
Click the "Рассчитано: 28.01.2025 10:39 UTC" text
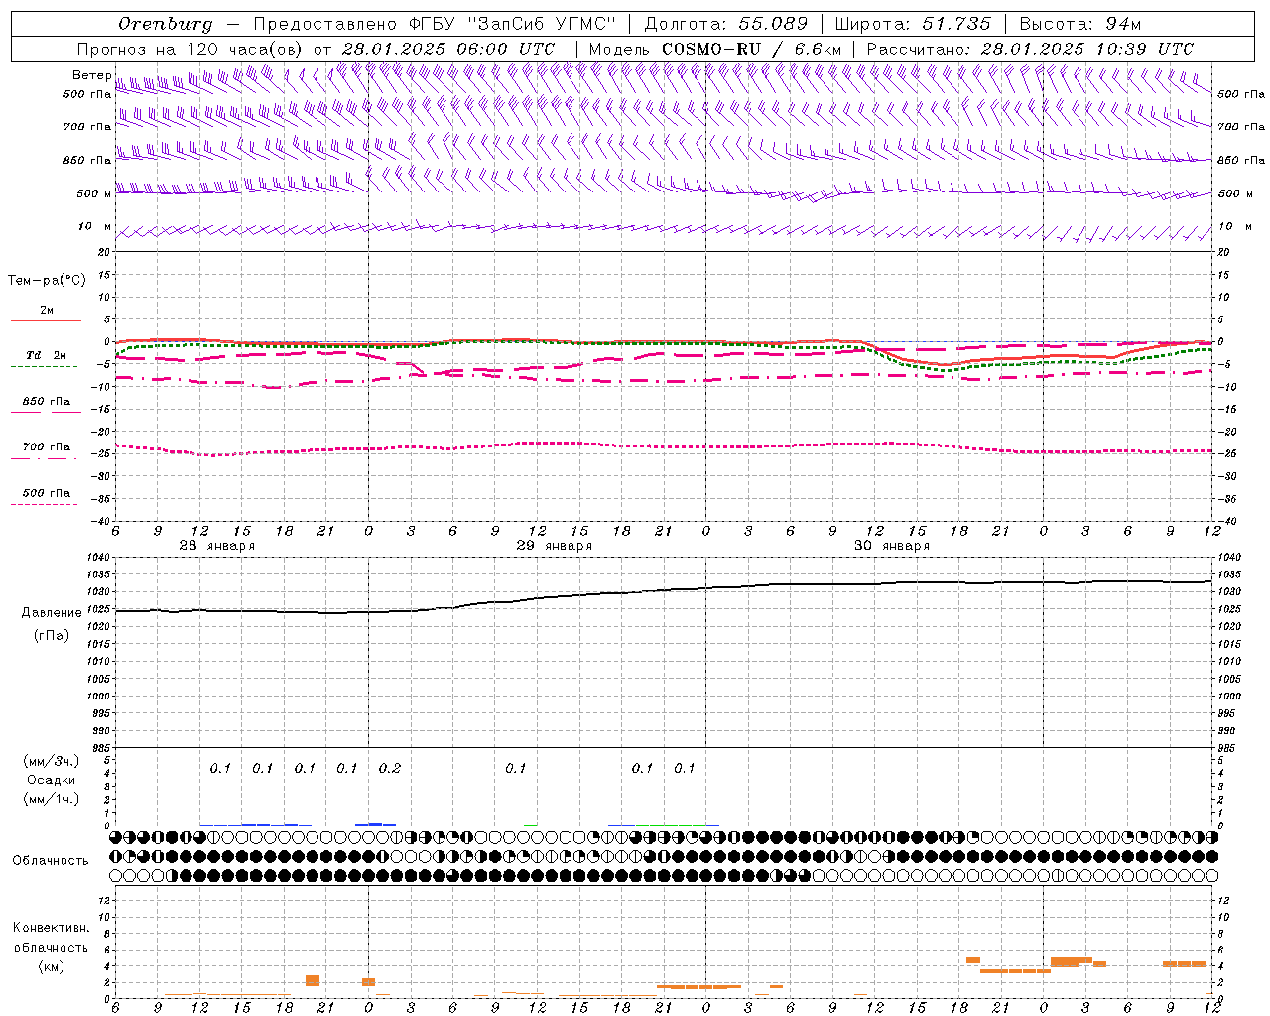(x=1030, y=49)
